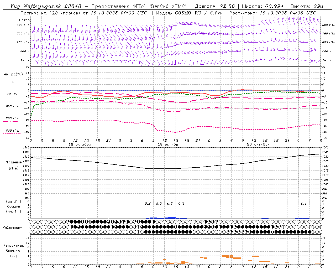
Task: Click the Модель COSMO-RU / 6.6км label
Action: coord(189,13)
